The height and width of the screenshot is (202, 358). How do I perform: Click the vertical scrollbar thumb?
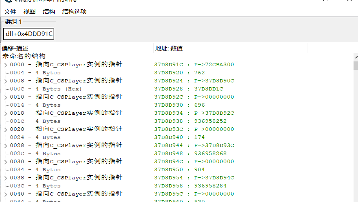point(356,66)
